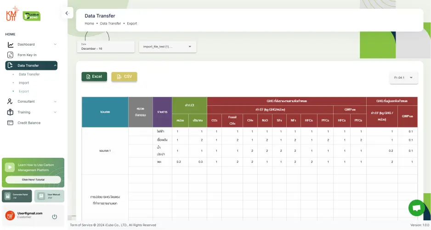
Task: Export table as CSV
Action: pos(124,77)
